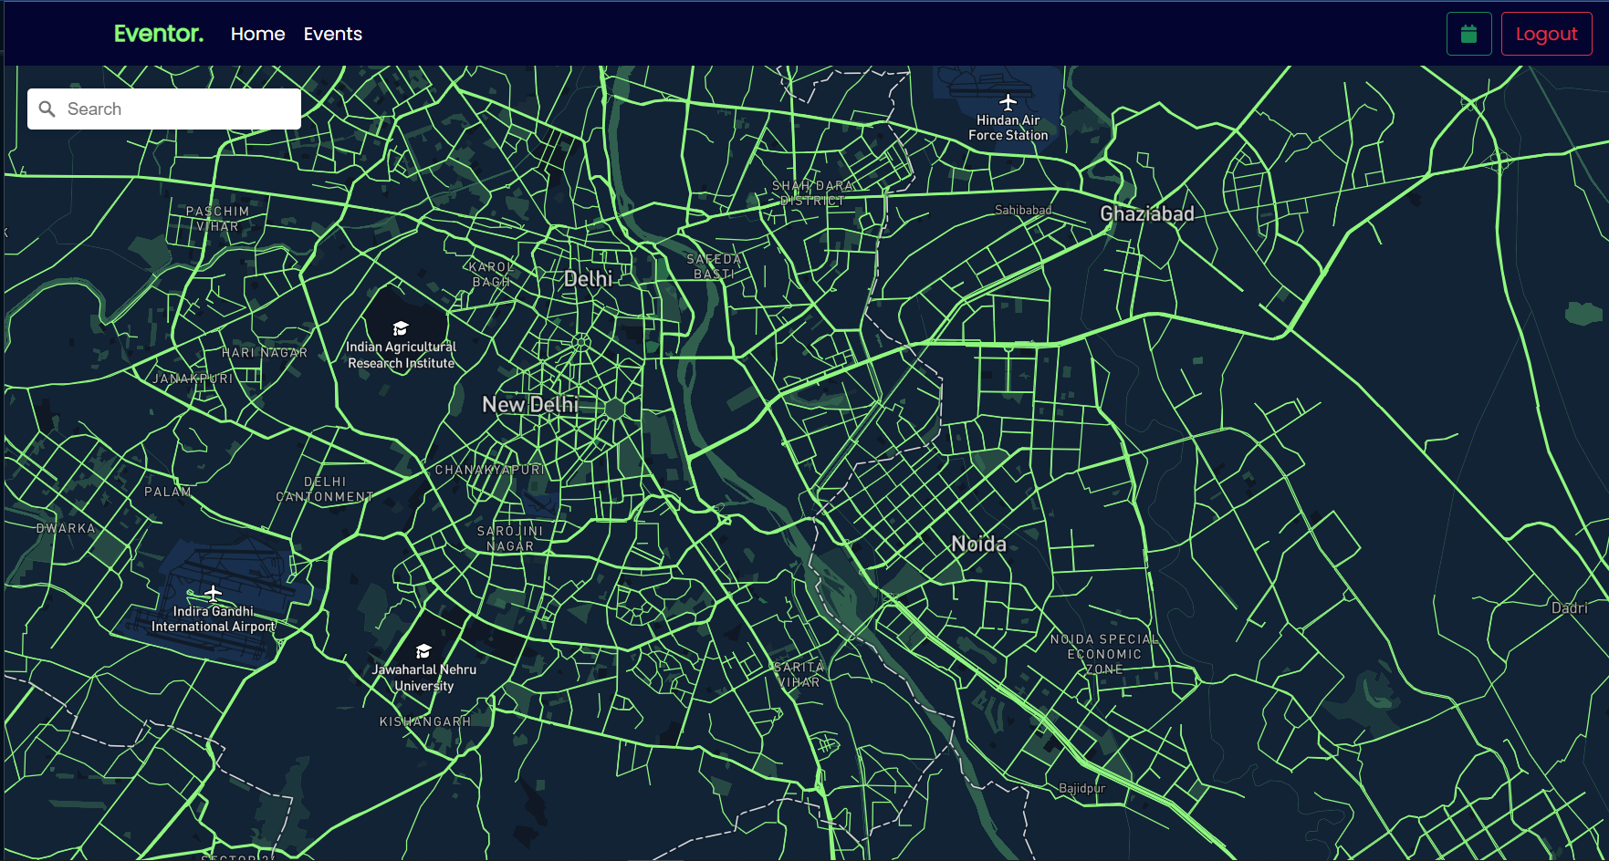Click the HARI NAGAR label
The image size is (1609, 861).
(x=265, y=353)
